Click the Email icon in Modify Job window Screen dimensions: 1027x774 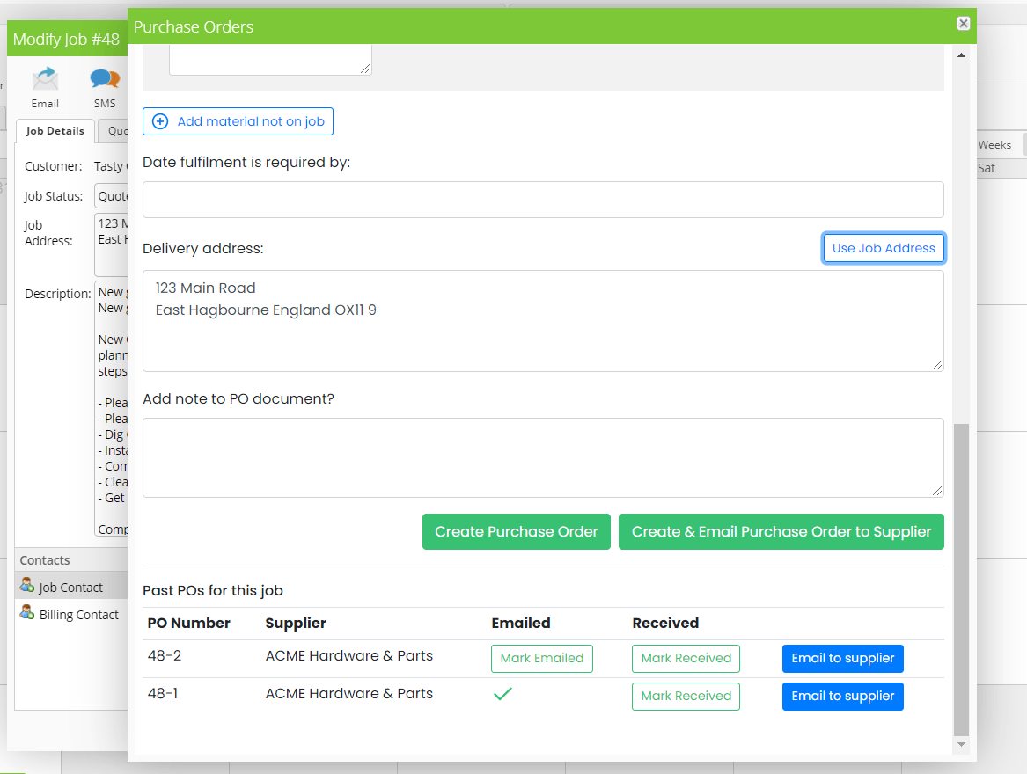click(x=45, y=80)
